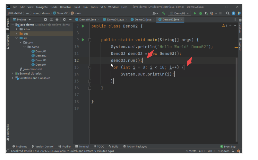Click the stop square icon

coord(220,13)
